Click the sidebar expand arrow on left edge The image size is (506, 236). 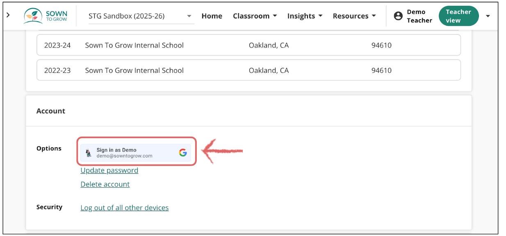[x=8, y=15]
